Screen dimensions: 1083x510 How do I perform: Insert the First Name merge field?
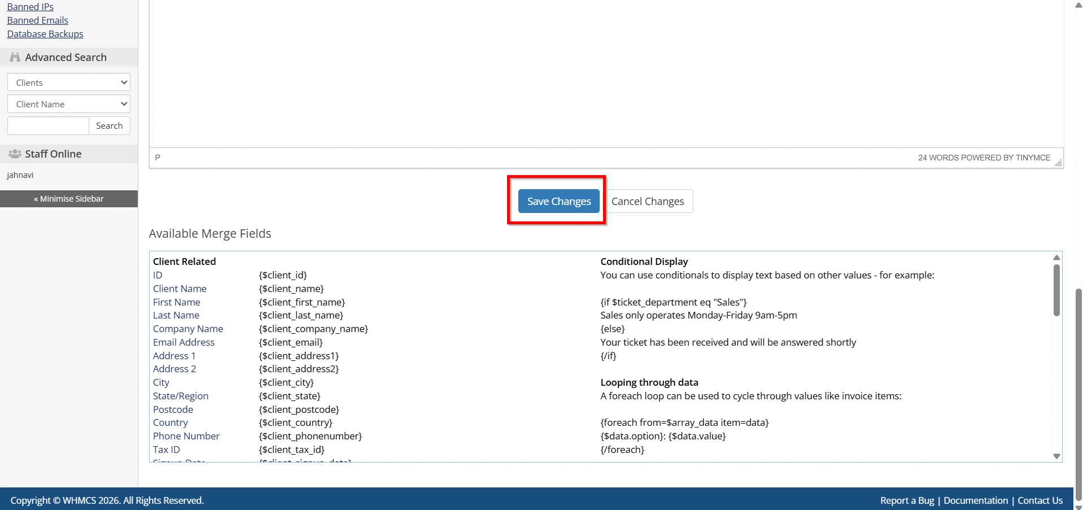click(x=177, y=302)
